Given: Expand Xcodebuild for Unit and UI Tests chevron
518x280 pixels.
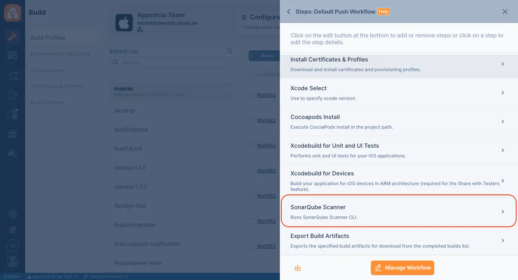Looking at the screenshot, I should point(503,150).
